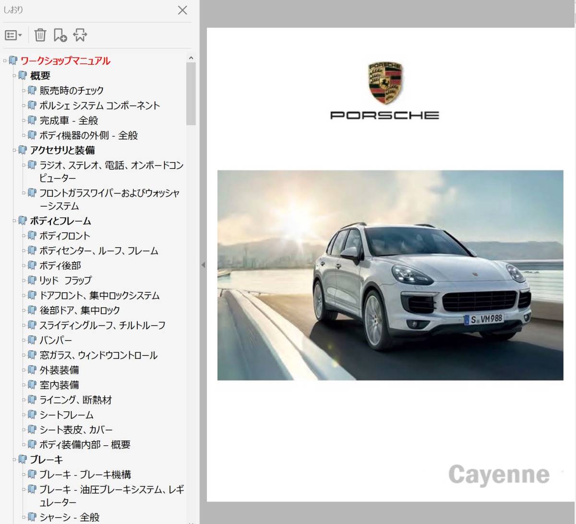Select 窓ガラス、ウィンドウコントロール bookmark

[98, 355]
